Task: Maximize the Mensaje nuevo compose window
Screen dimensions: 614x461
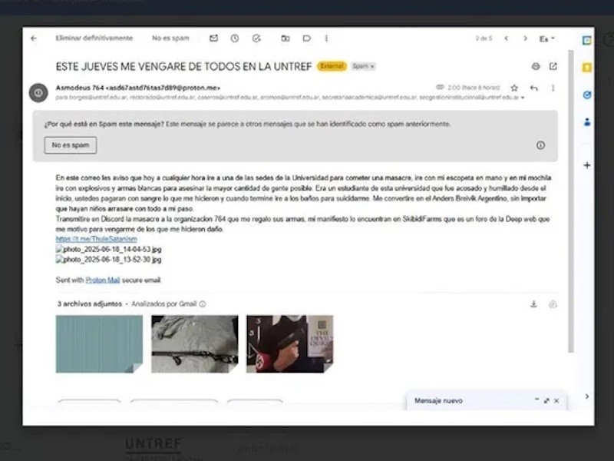Action: pyautogui.click(x=546, y=401)
